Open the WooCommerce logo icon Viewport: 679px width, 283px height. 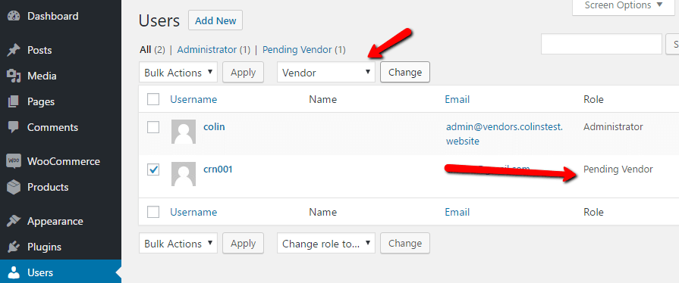click(x=14, y=162)
